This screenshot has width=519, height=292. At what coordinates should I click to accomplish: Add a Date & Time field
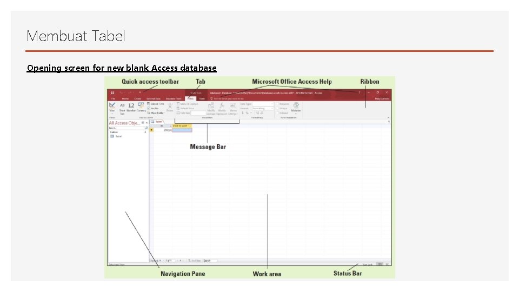tap(156, 104)
